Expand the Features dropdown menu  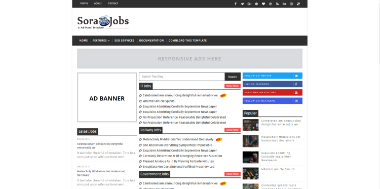tap(101, 41)
